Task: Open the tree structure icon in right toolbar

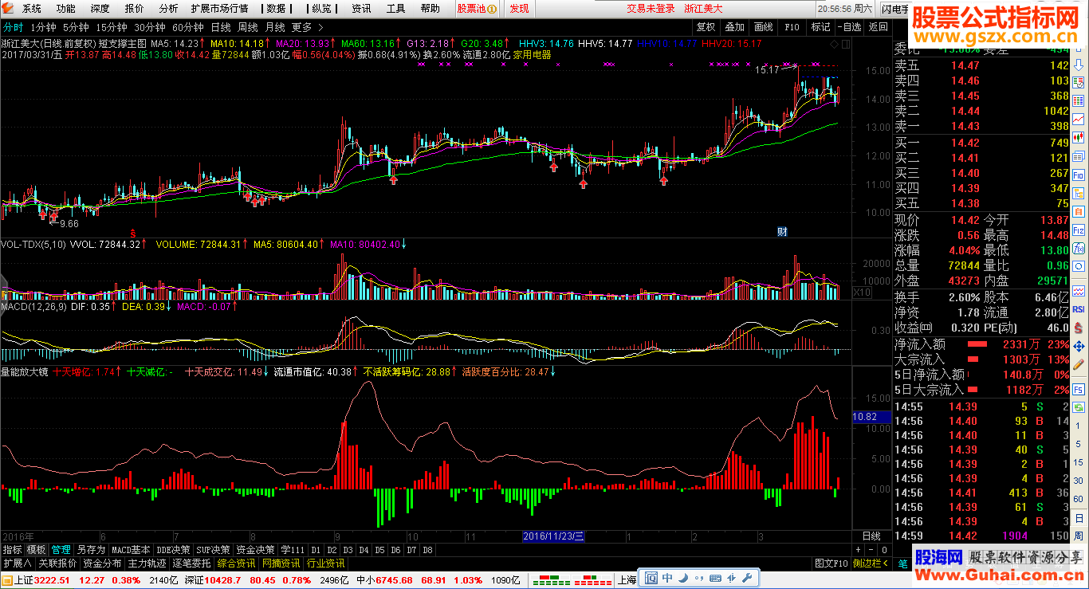Action: point(1079,192)
